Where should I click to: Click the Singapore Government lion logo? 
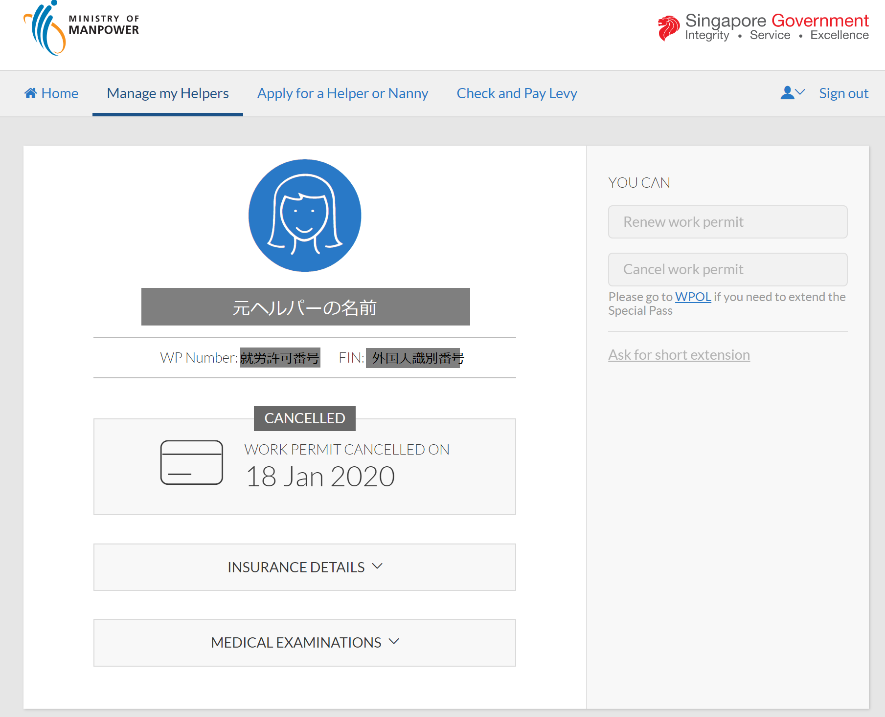coord(668,28)
